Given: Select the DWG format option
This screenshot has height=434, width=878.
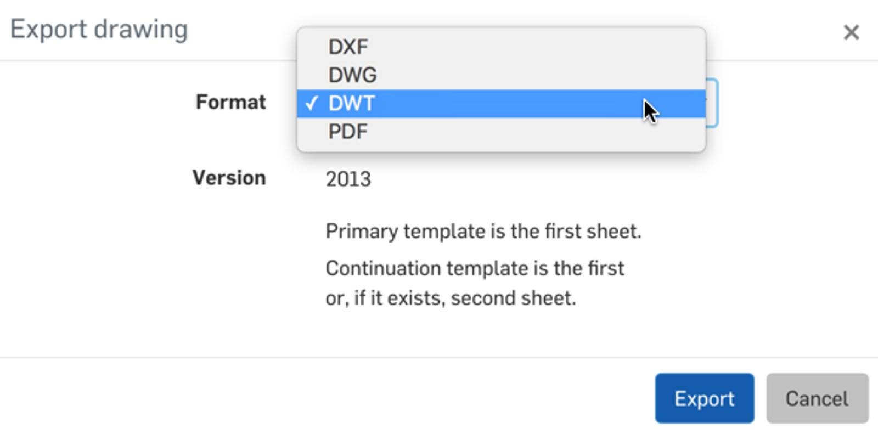Looking at the screenshot, I should [x=352, y=75].
